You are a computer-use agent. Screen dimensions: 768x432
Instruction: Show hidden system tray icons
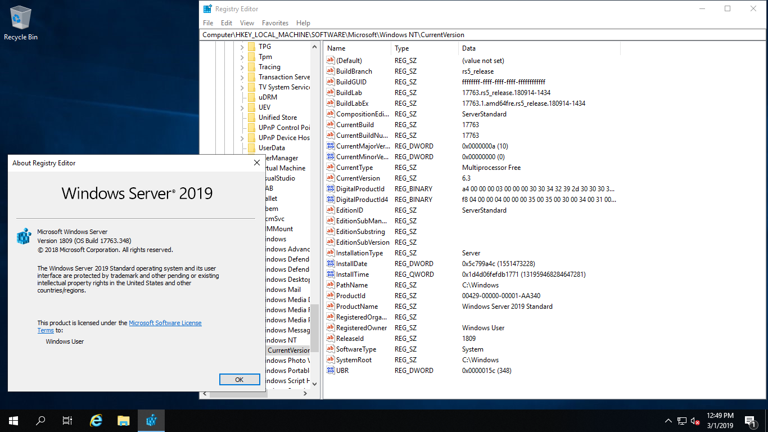click(668, 421)
